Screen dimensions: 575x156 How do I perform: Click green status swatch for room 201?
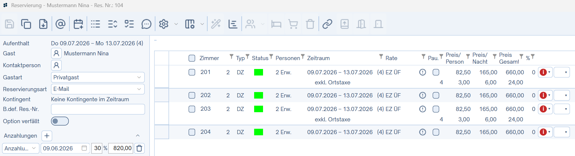pos(259,72)
